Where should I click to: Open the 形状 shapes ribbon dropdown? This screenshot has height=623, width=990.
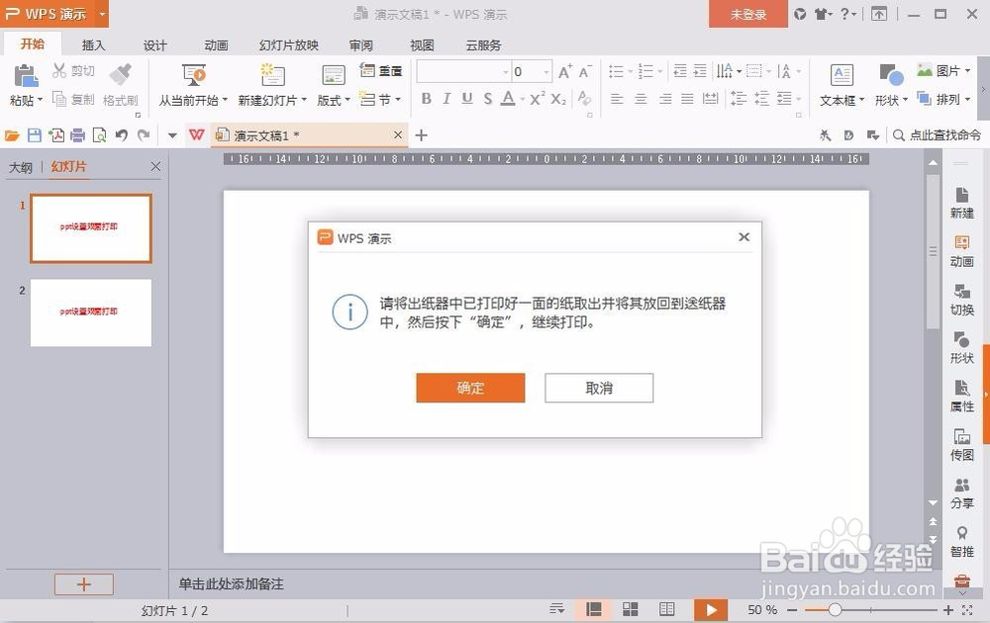[x=891, y=100]
